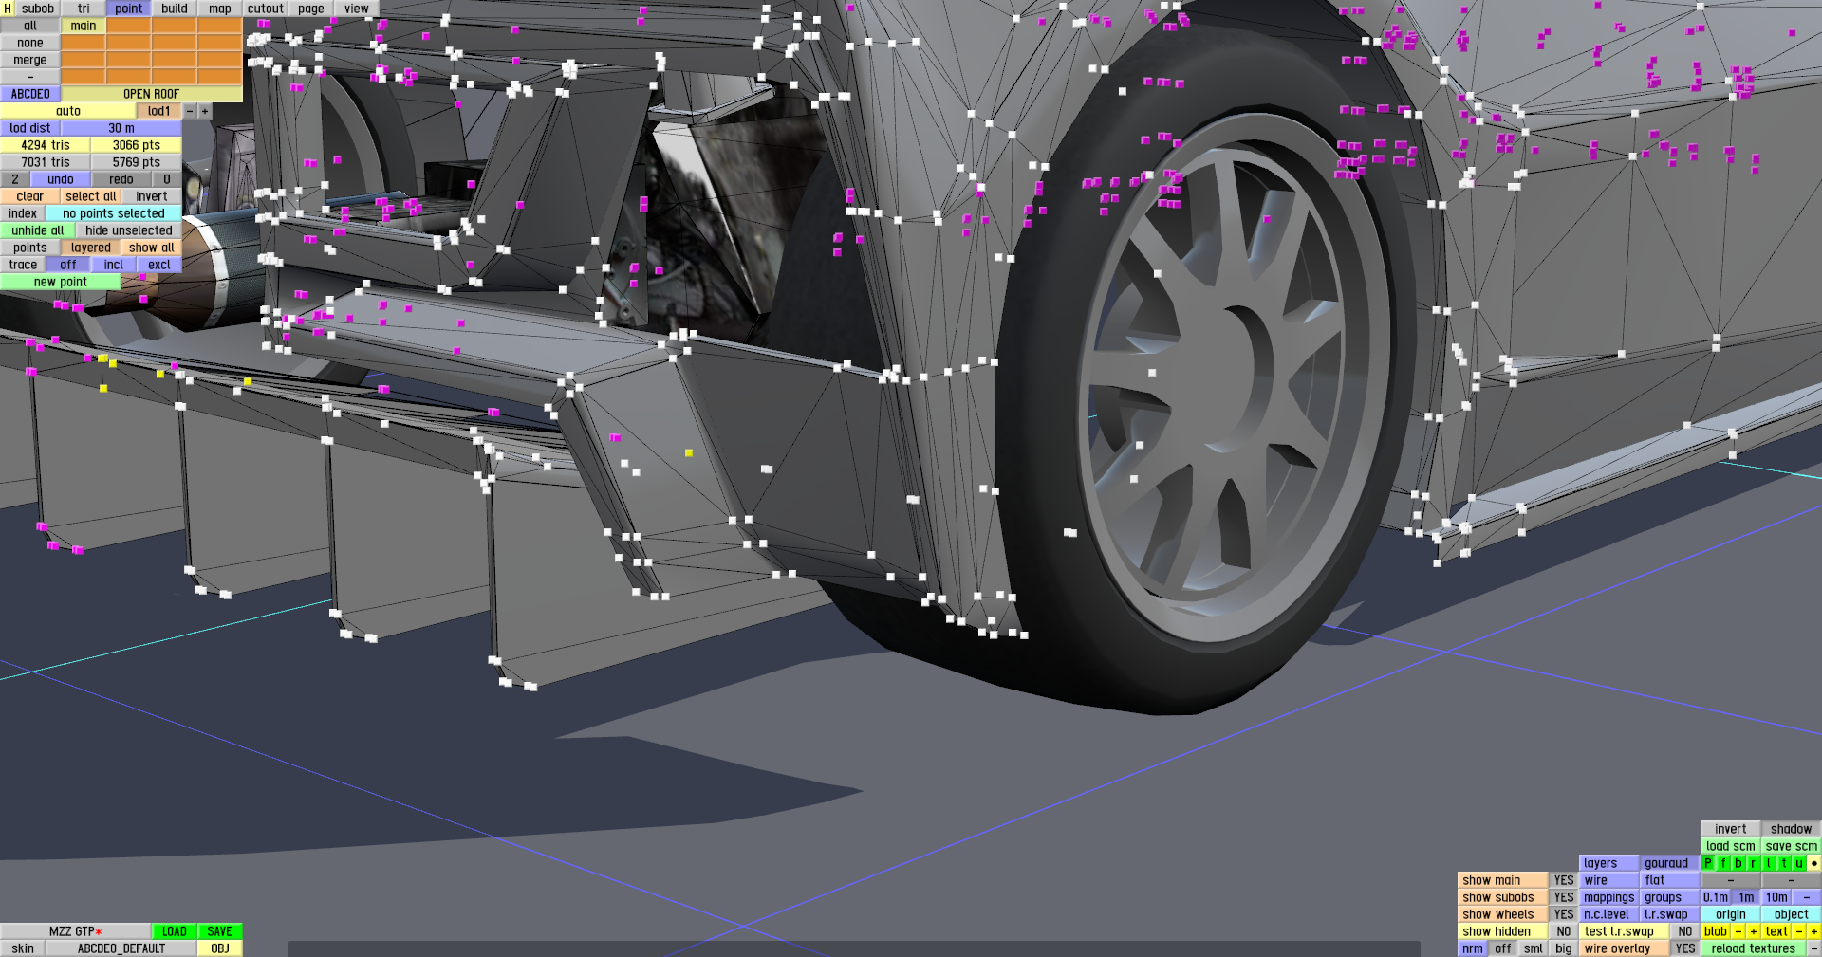Switch to the subob tab
1822x957 pixels.
click(x=38, y=9)
